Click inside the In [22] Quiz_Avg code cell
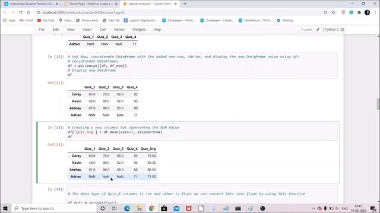The height and width of the screenshot is (213, 380). tap(202, 132)
